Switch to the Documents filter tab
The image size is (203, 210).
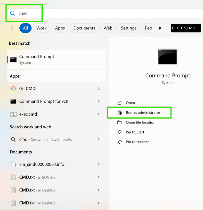(x=84, y=28)
